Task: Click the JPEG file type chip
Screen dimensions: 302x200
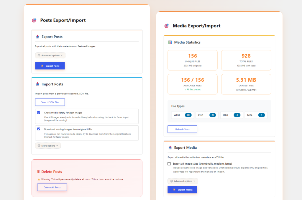Action: [x=232, y=115]
